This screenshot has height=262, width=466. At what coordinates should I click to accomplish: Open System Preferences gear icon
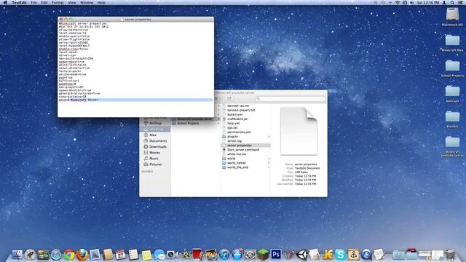(x=250, y=255)
